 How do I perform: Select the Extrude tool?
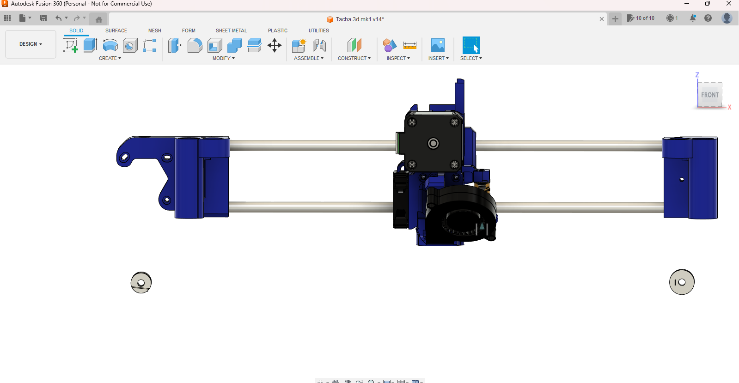[90, 45]
